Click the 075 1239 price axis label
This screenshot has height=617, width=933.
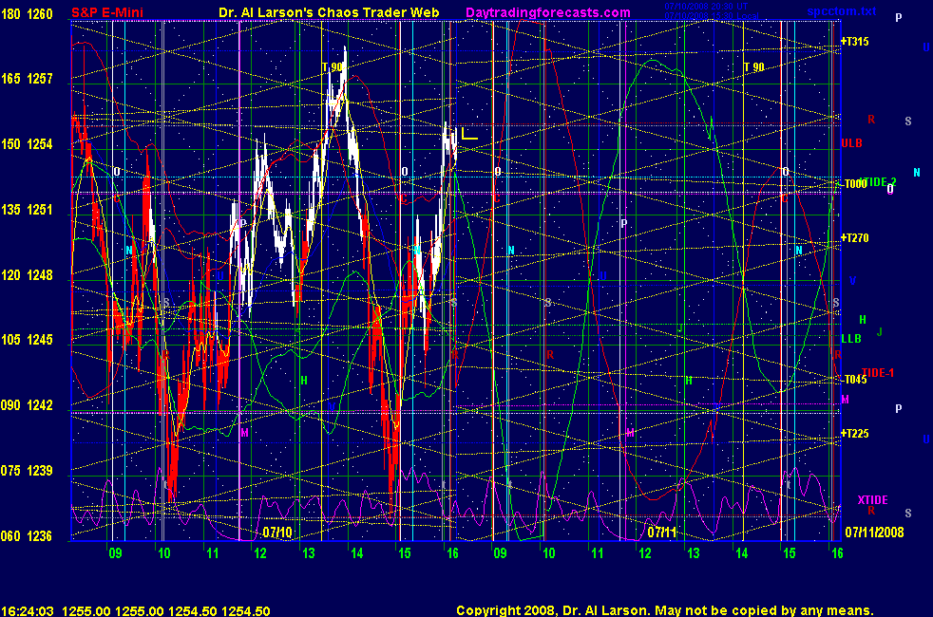point(27,471)
